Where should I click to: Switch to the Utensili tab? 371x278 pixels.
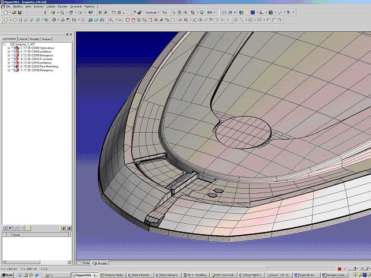coord(23,39)
